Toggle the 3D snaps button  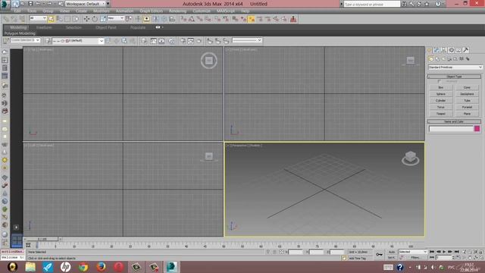[183, 19]
